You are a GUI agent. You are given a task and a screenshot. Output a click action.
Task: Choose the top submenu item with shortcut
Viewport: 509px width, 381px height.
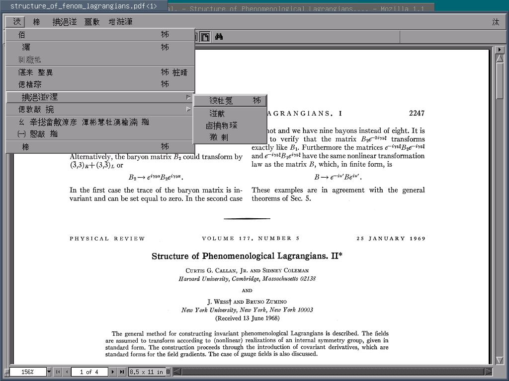pos(230,100)
